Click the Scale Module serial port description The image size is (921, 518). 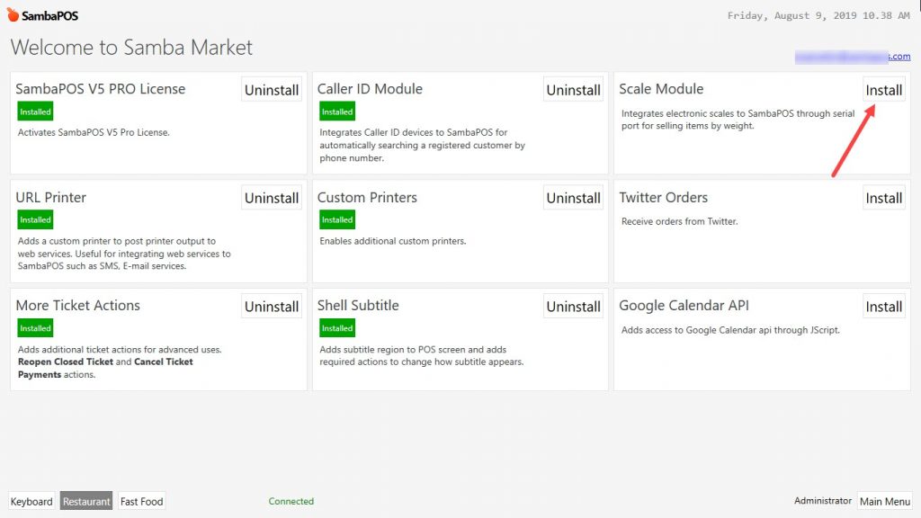coord(738,120)
